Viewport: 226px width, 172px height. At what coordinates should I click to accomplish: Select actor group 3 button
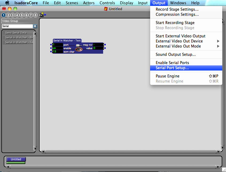coord(13,15)
